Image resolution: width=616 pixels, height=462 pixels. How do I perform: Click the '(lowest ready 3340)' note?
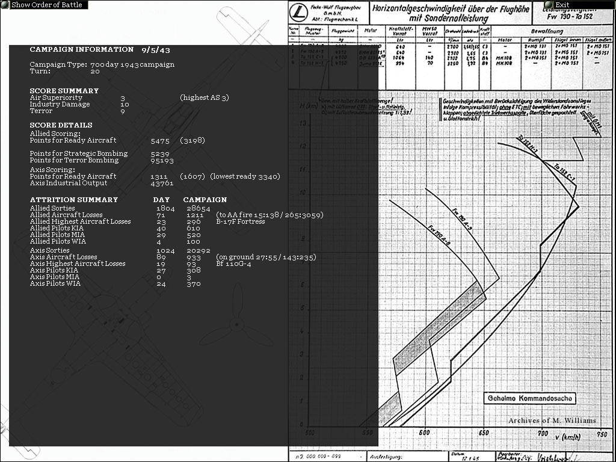[245, 176]
